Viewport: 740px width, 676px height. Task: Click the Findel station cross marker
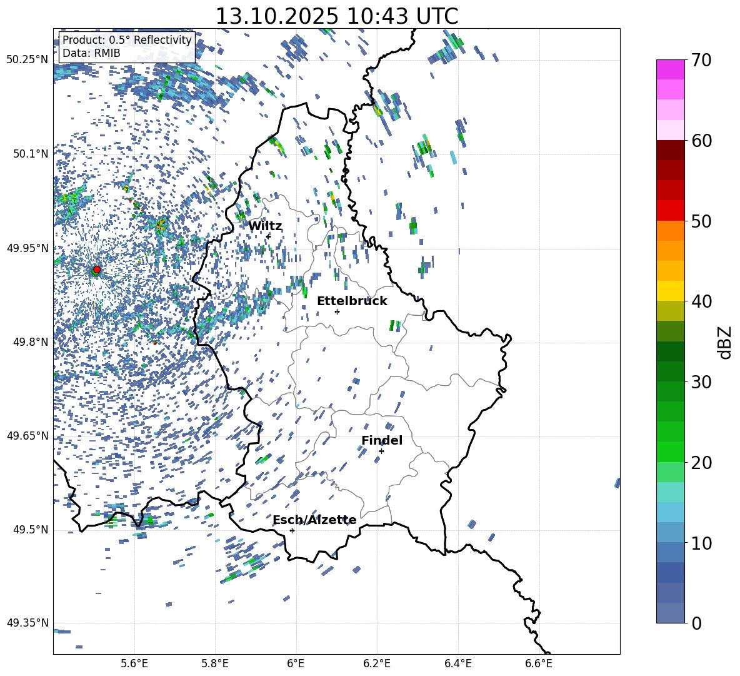click(381, 452)
